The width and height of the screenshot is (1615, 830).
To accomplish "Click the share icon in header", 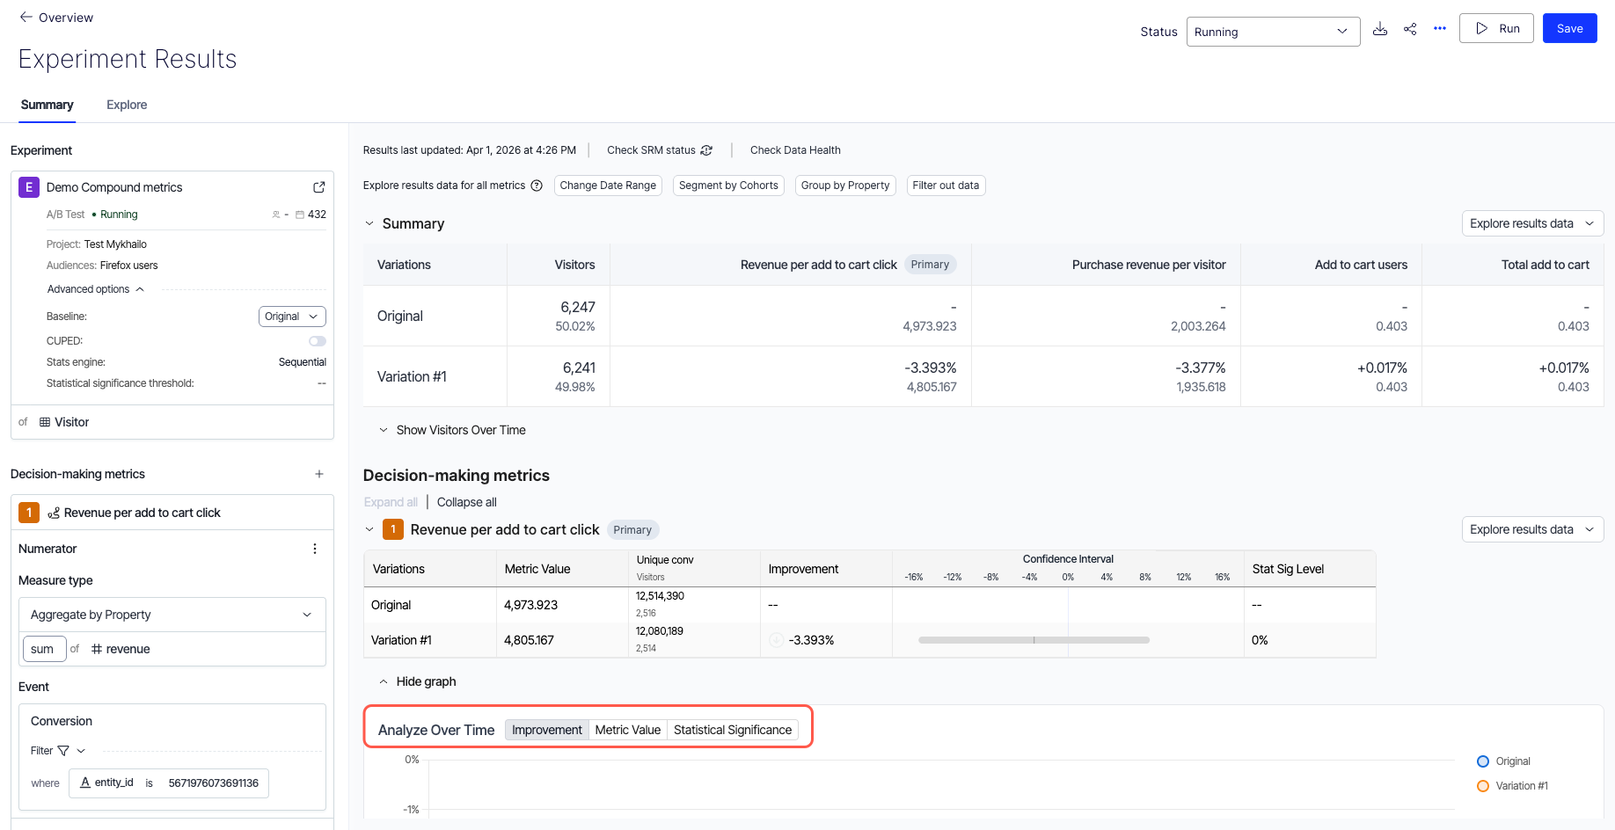I will (1410, 29).
